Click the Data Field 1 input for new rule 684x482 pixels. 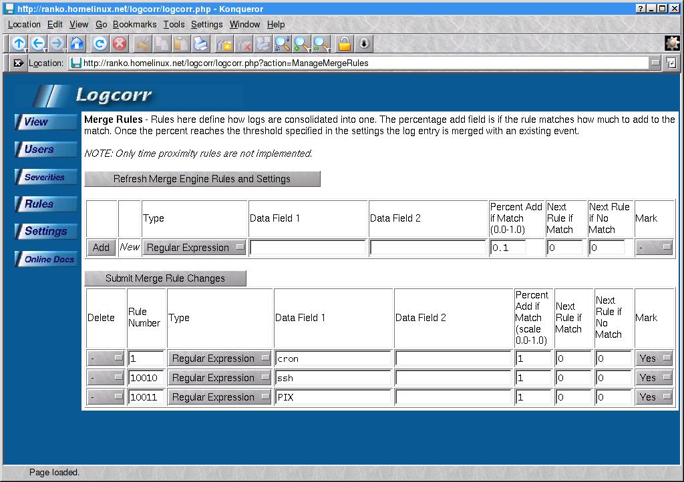308,248
